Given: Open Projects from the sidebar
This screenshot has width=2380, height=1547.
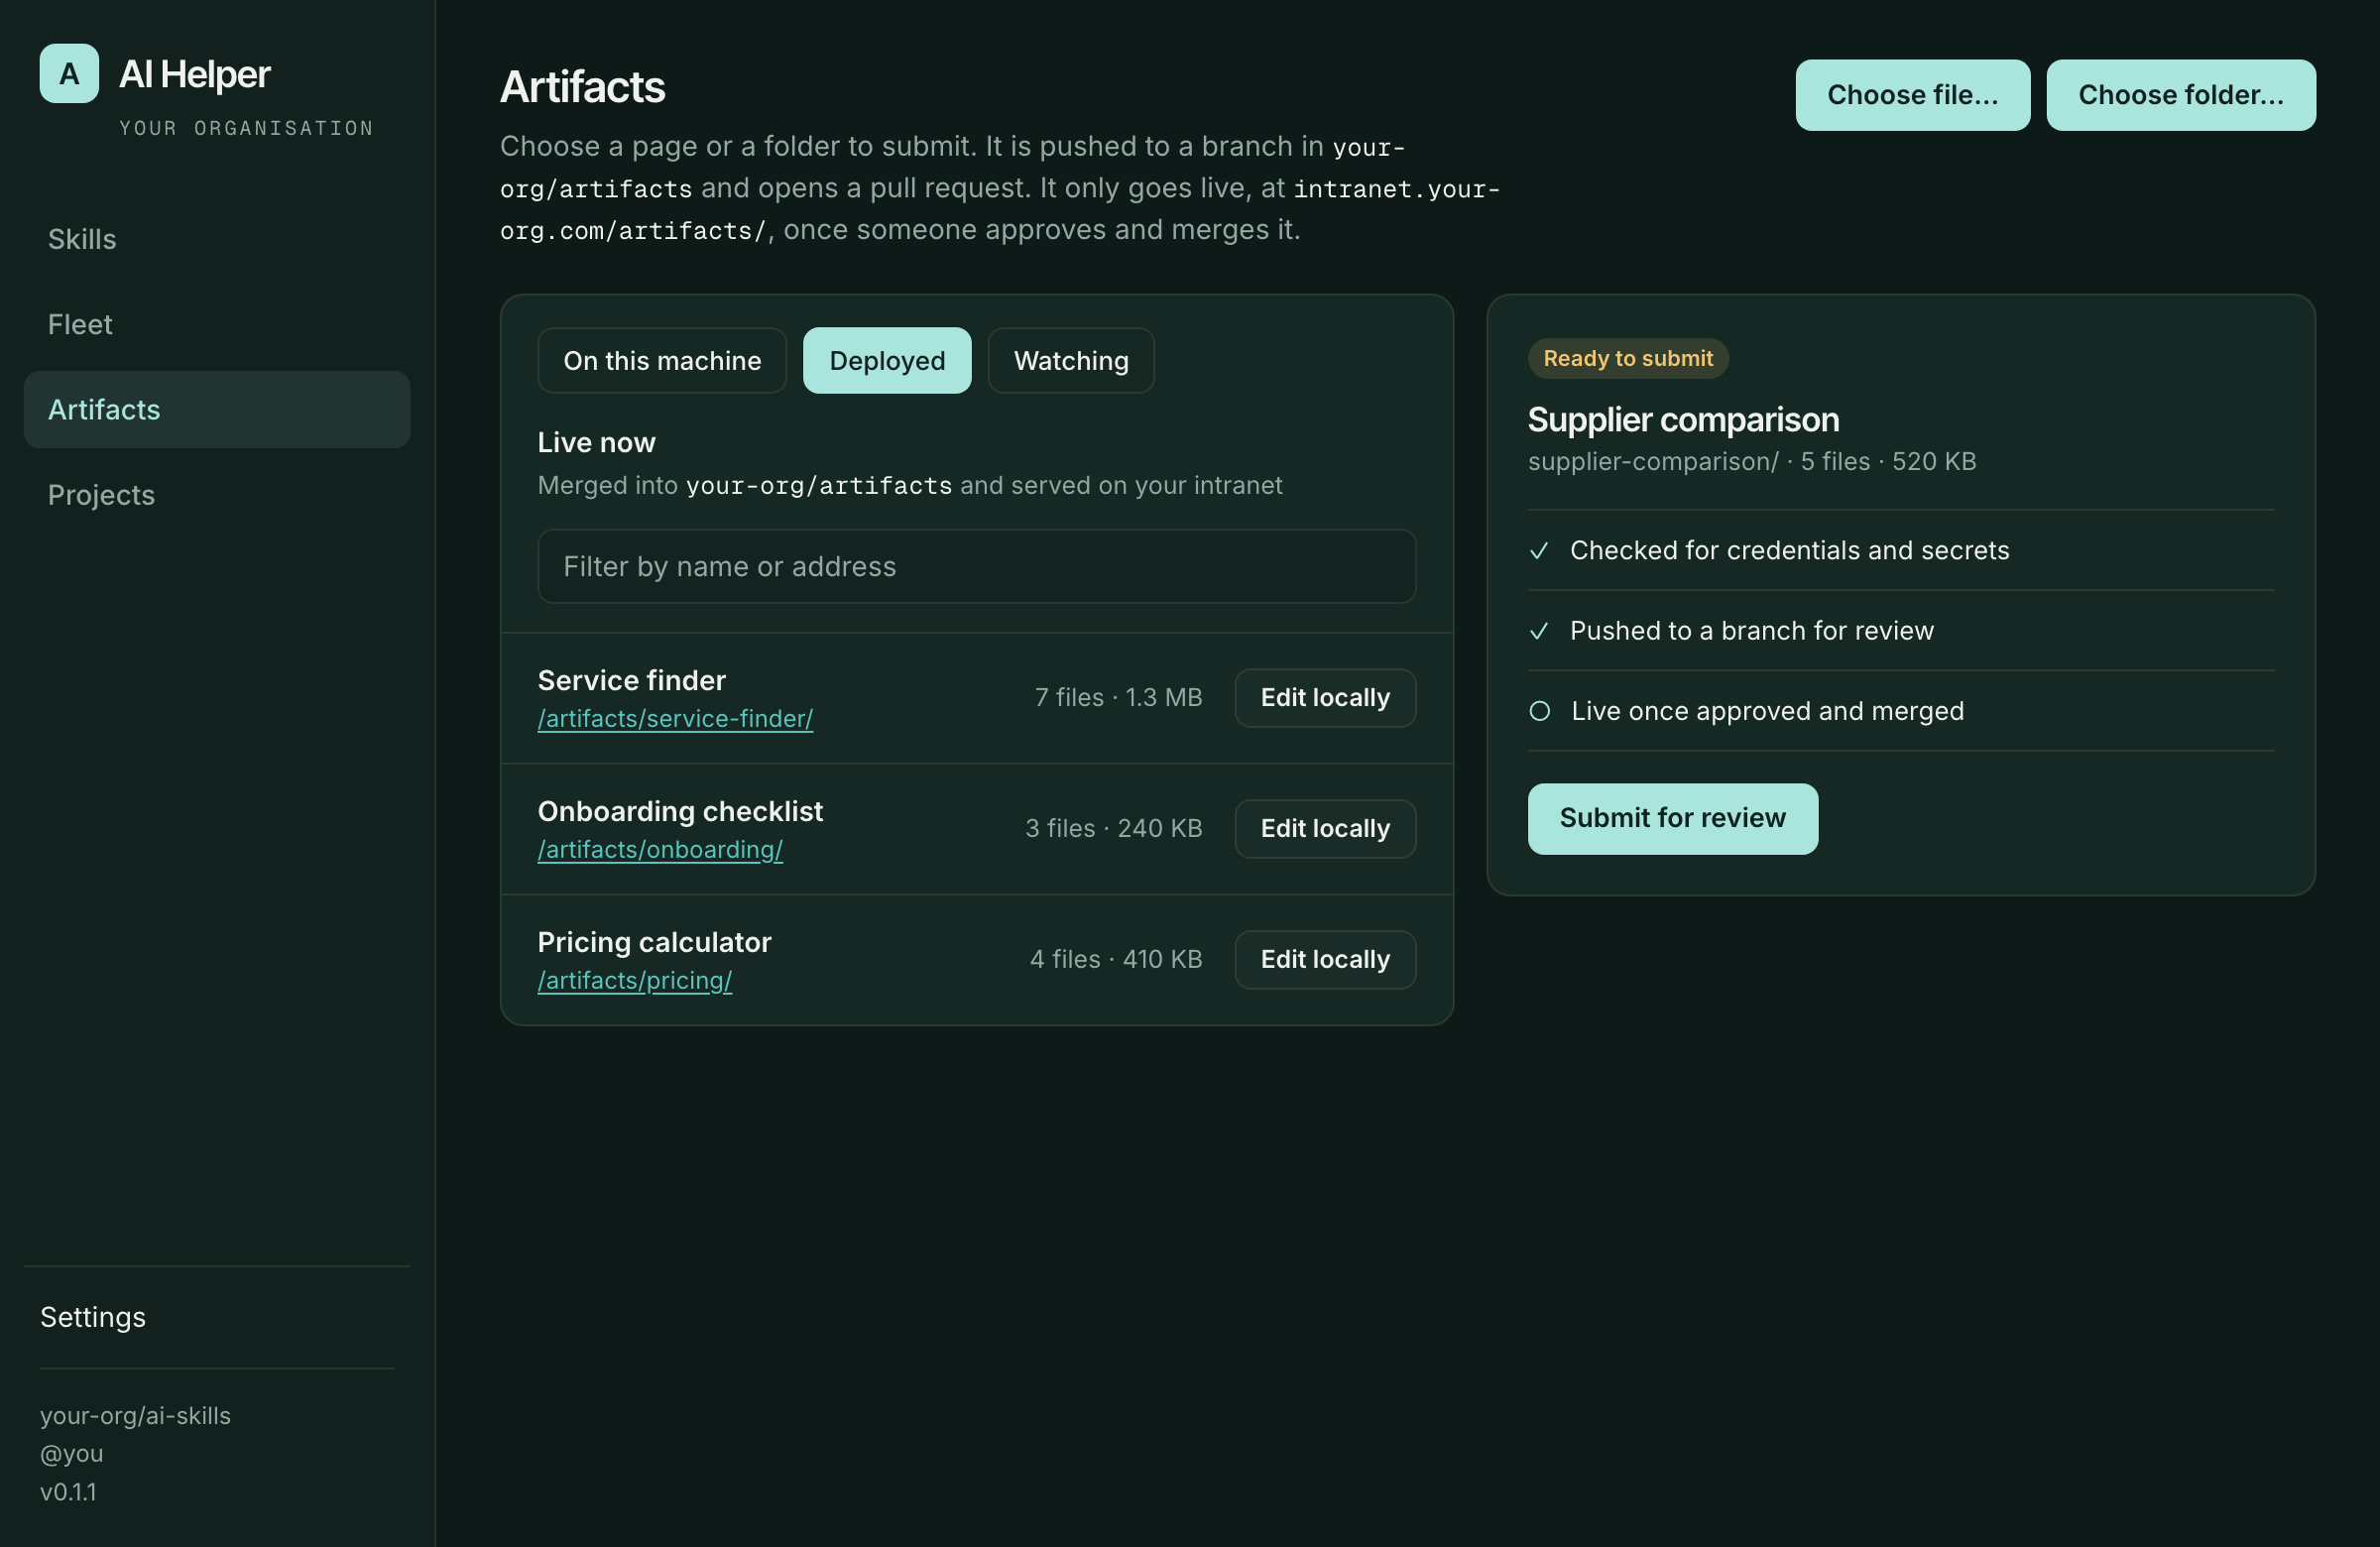Looking at the screenshot, I should click(x=217, y=495).
